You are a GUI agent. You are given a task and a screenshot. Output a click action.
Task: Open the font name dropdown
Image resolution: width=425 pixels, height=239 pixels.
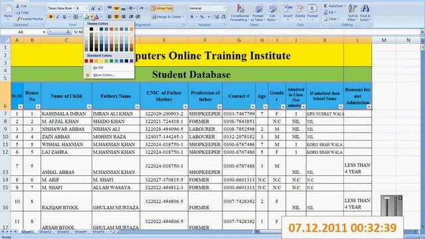coord(74,9)
